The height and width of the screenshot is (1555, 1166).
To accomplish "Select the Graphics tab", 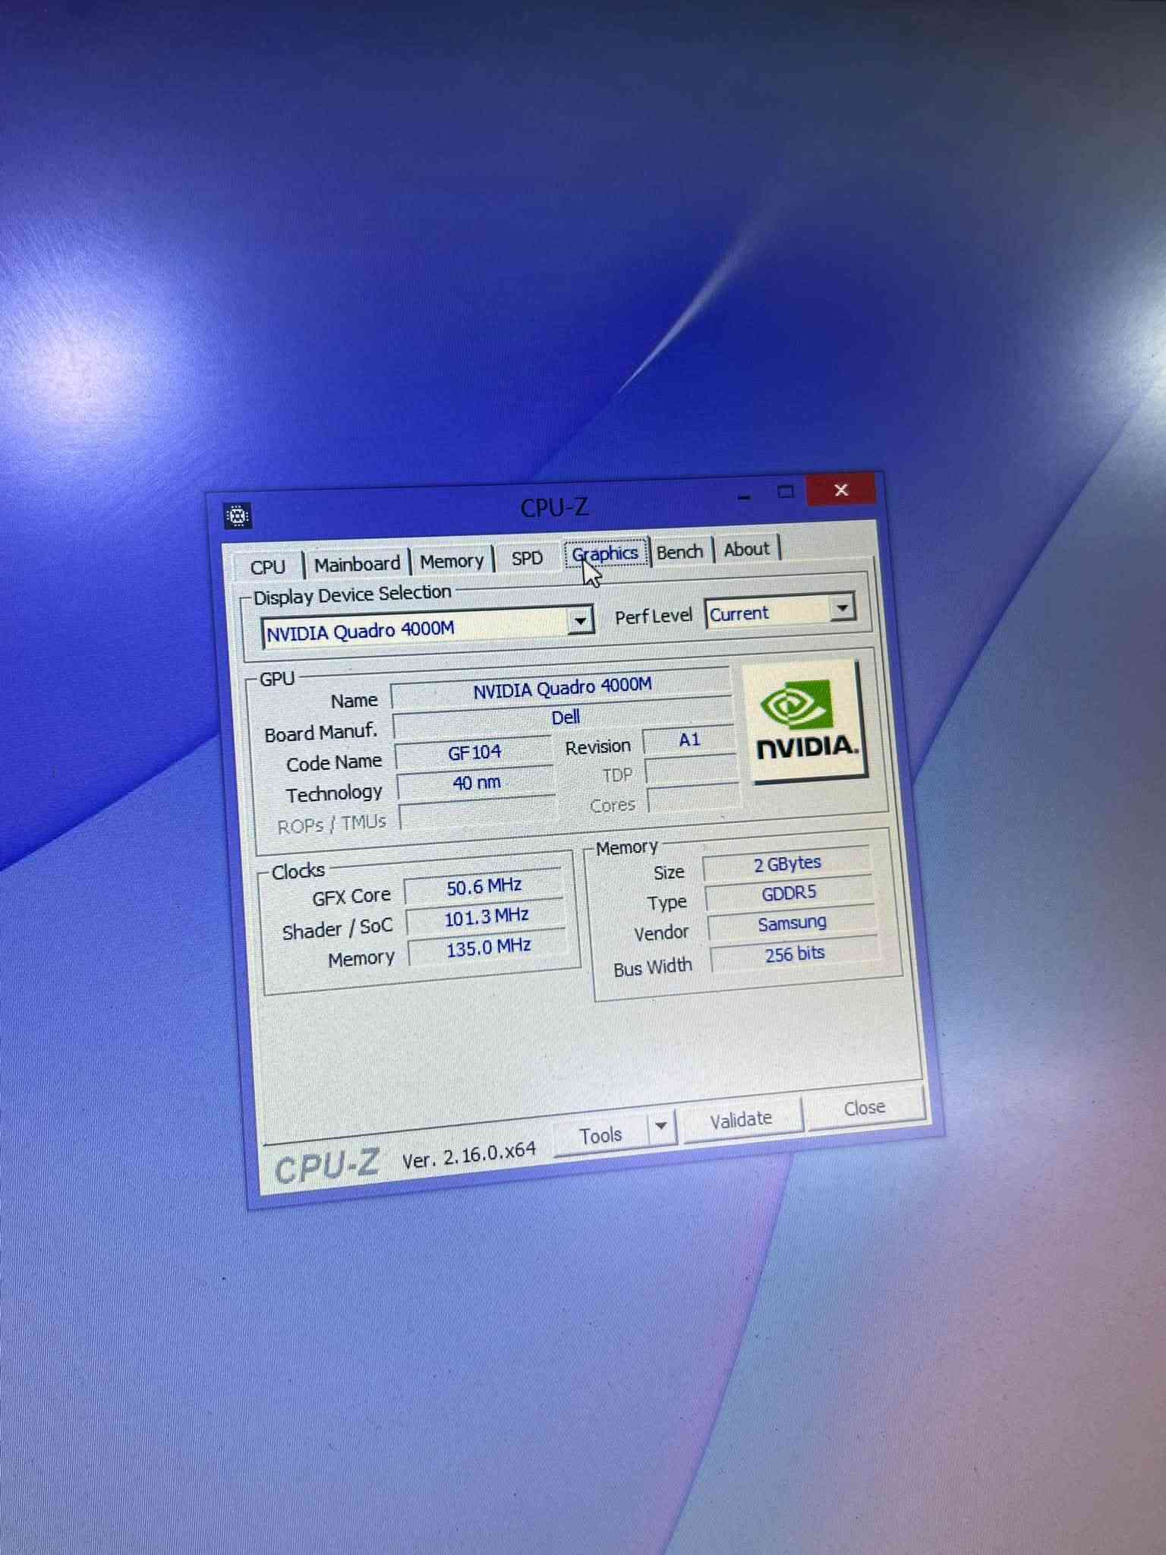I will [605, 554].
